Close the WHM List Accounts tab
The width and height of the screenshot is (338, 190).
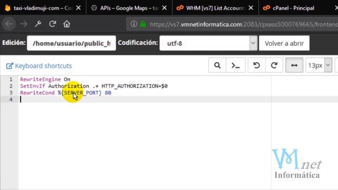tap(251, 8)
